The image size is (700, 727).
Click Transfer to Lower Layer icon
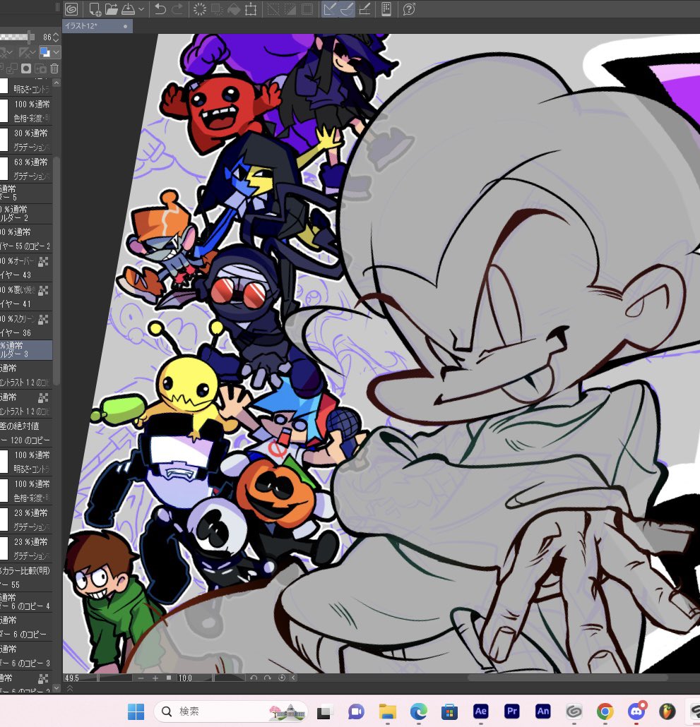point(11,68)
